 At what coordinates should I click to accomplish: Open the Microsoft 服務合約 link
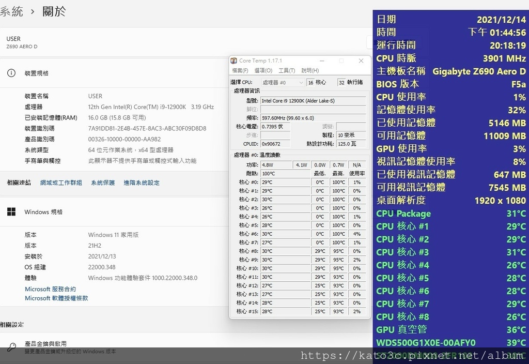[x=50, y=289]
